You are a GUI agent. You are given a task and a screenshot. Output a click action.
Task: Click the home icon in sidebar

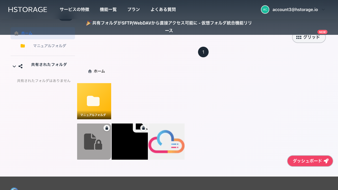tap(16, 33)
